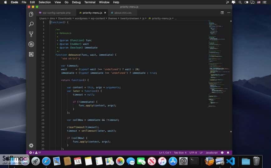271x168 pixels.
Task: Open the Selection menu
Action: click(x=45, y=2)
